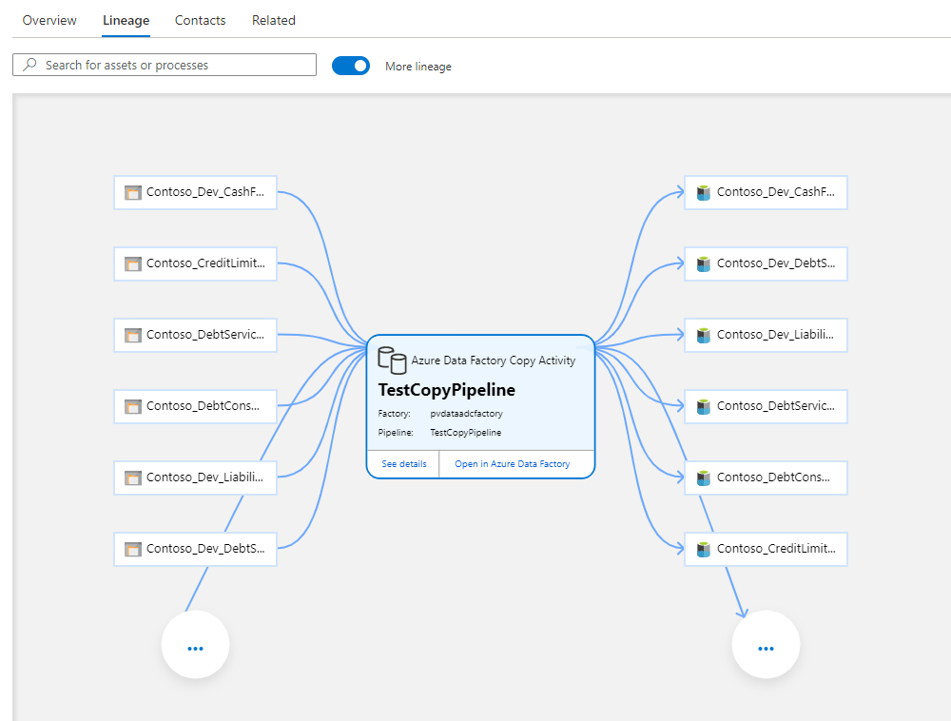Select right destination node Contoso_DebtCons...
The image size is (951, 721).
point(766,477)
